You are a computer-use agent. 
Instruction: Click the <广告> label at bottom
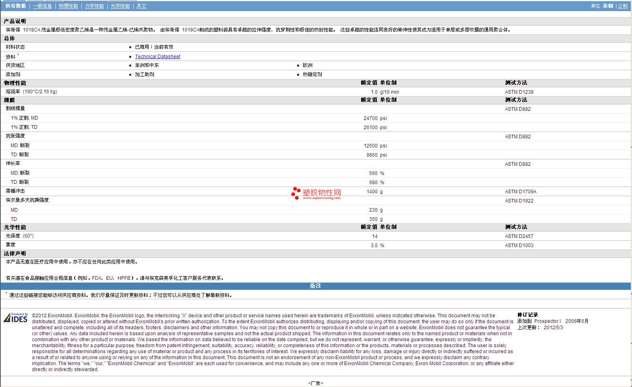pos(315,383)
